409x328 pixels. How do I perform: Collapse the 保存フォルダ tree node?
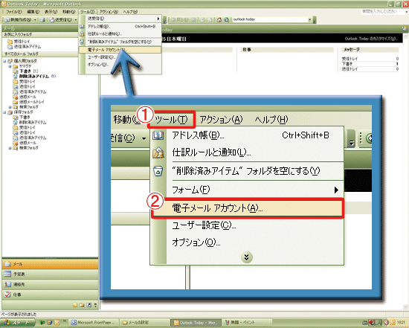click(x=4, y=112)
